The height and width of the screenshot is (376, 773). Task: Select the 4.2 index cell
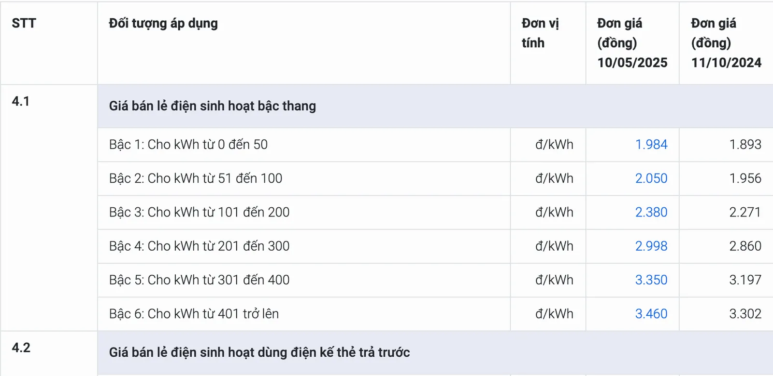(x=49, y=353)
